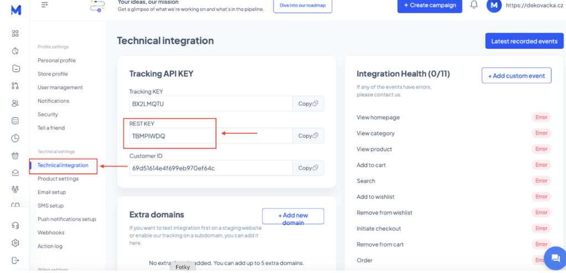
Task: Open the support headset icon
Action: 15,225
